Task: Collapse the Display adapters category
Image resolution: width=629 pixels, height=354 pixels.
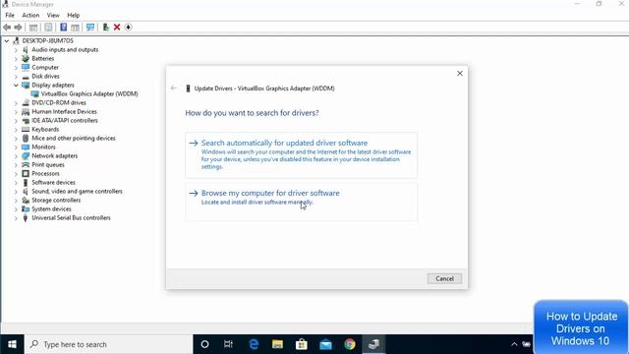Action: tap(16, 86)
